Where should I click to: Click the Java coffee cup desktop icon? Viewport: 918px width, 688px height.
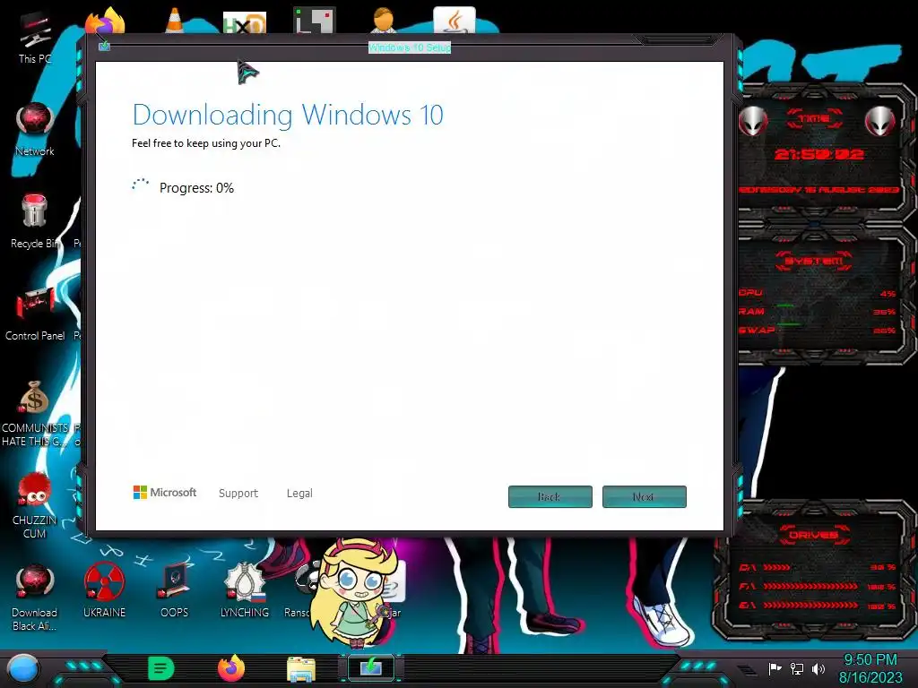(x=455, y=21)
